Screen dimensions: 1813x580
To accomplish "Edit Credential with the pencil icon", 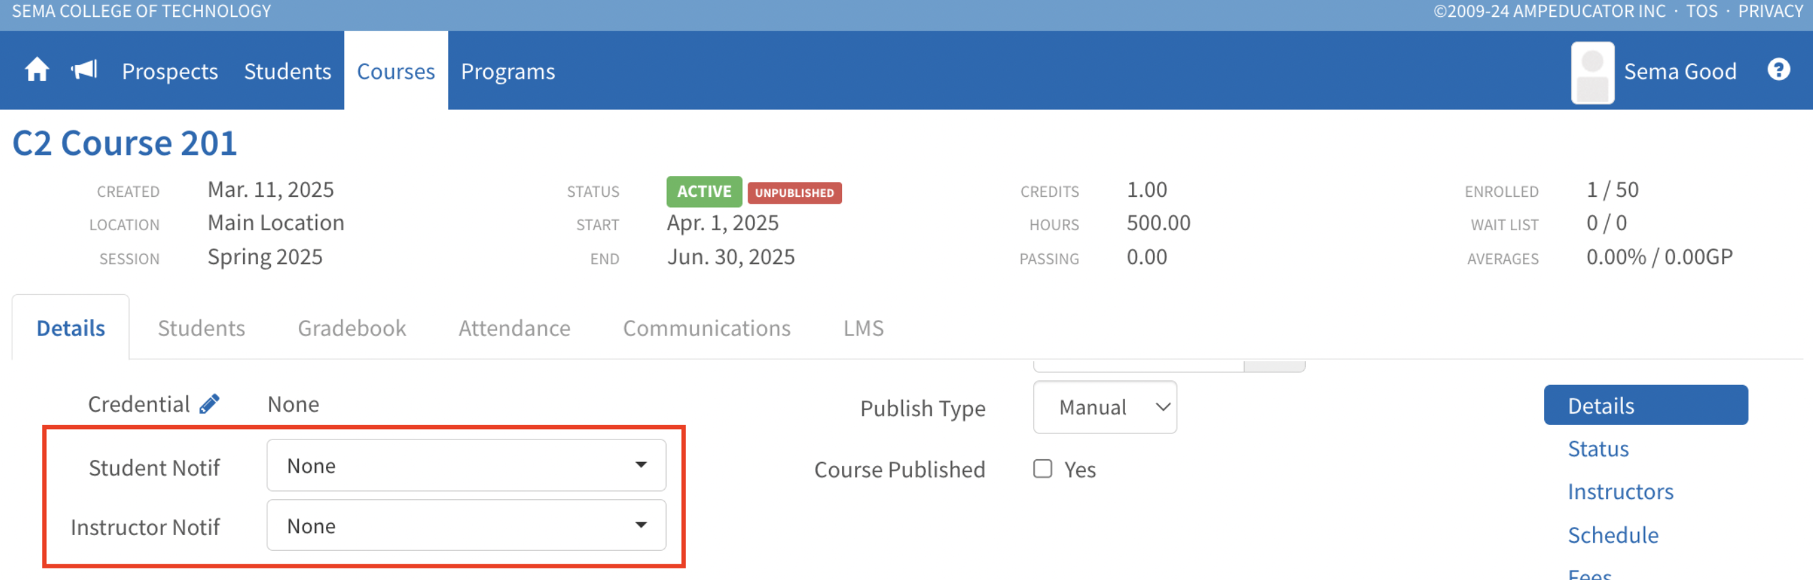I will (x=209, y=404).
